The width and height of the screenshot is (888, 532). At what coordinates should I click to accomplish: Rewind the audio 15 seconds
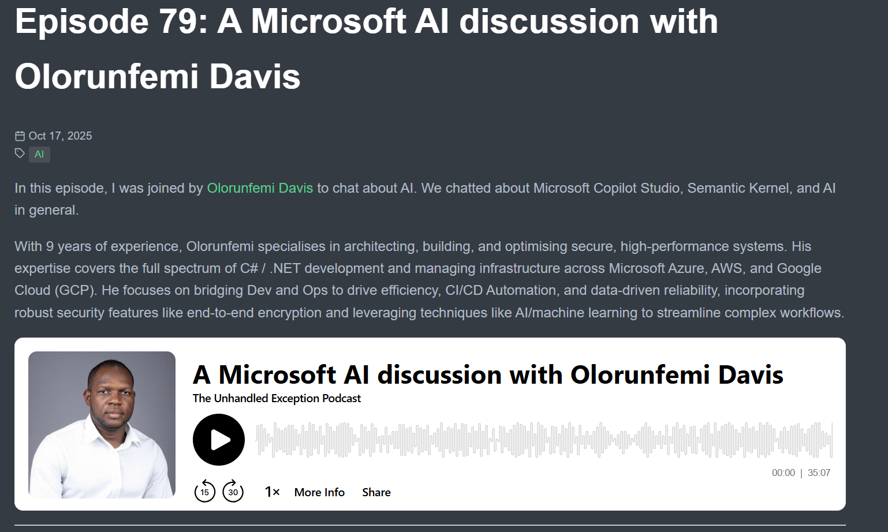point(204,492)
